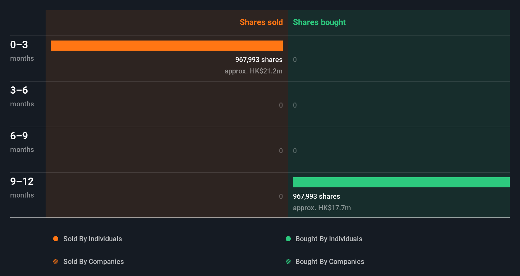520x276 pixels.
Task: Click the Shares bought column header
Action: tap(319, 22)
